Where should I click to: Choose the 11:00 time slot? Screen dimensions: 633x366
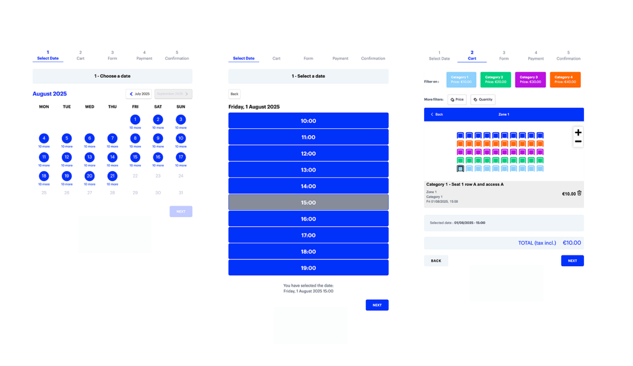click(x=308, y=137)
